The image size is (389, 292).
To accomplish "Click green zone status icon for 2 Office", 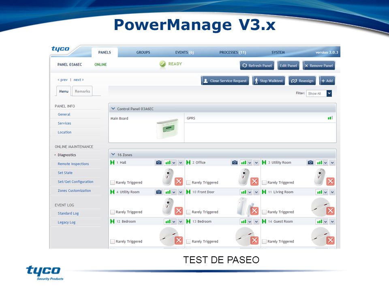I will 188,162.
